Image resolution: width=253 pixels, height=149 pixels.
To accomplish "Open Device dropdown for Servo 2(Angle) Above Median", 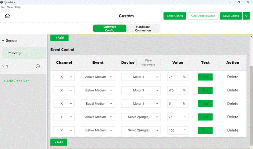I will click(x=141, y=117).
